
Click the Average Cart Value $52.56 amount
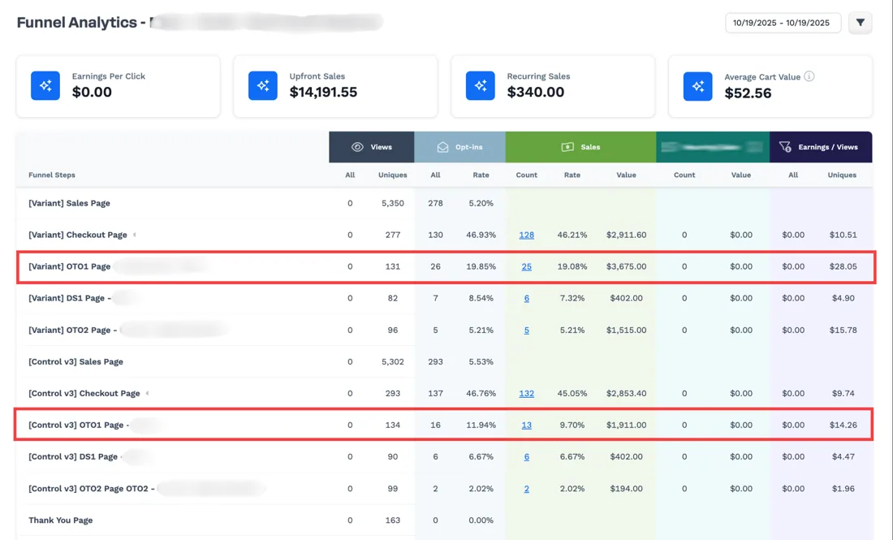click(x=748, y=93)
